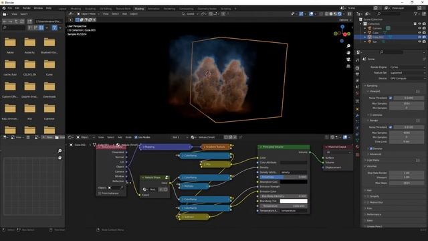This screenshot has height=241, width=428.
Task: Open the Render menu
Action: (27, 8)
